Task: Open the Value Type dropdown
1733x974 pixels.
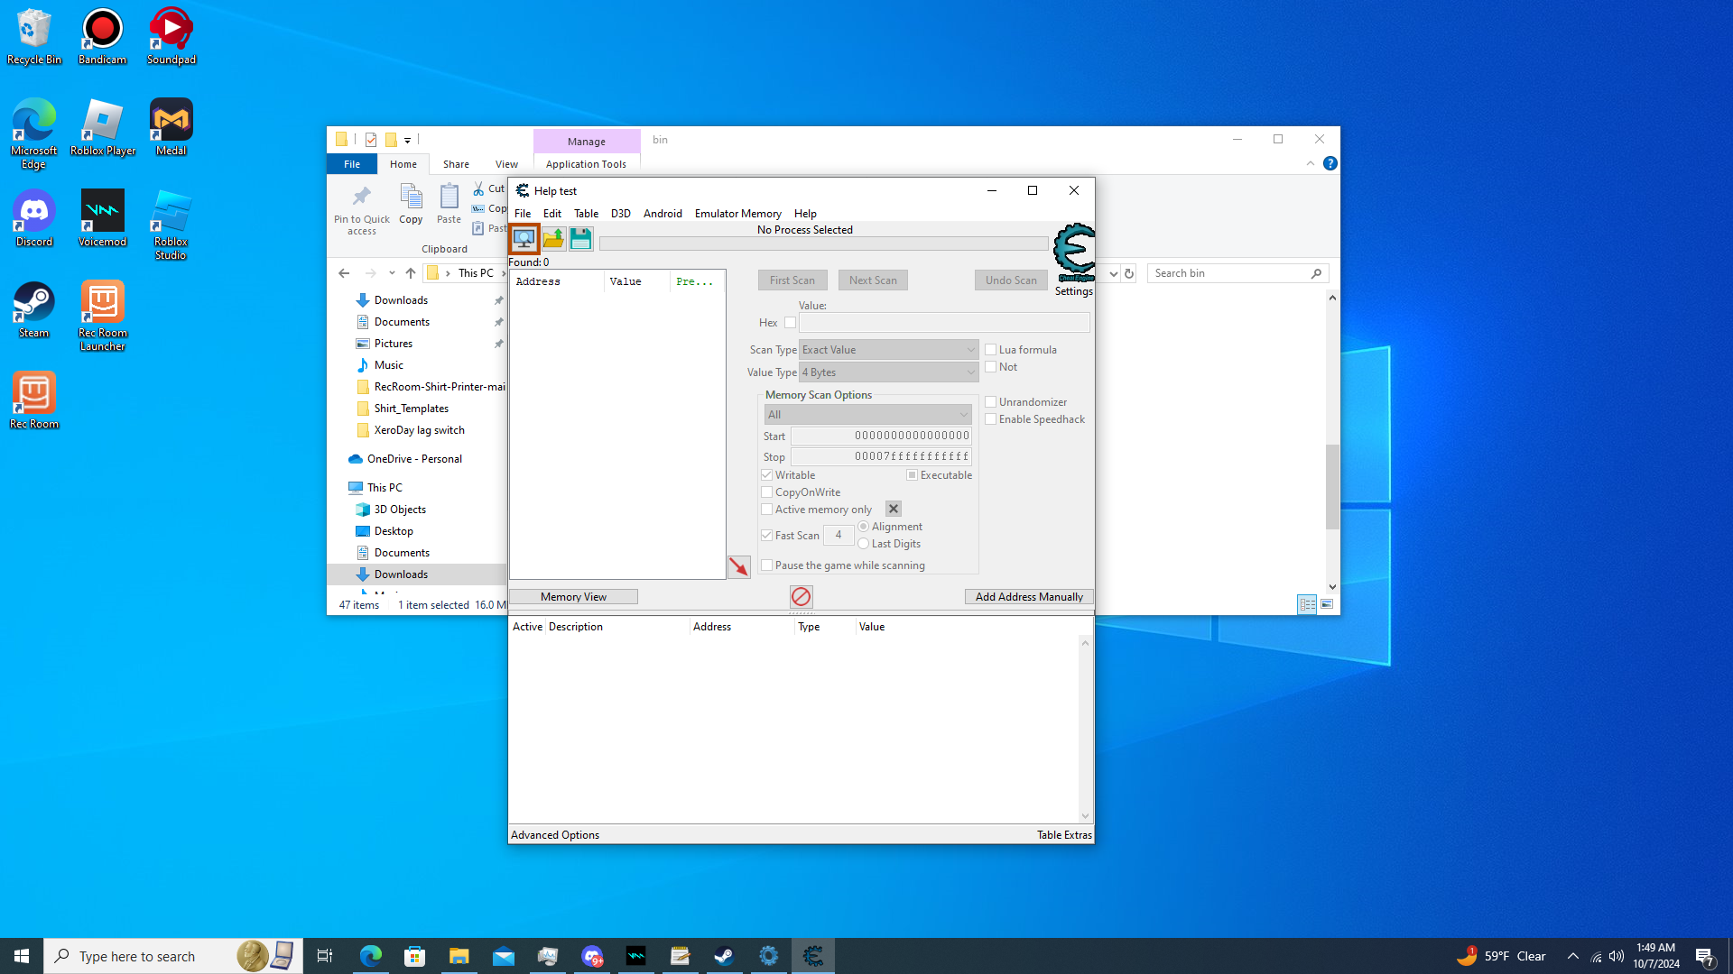Action: pos(888,372)
